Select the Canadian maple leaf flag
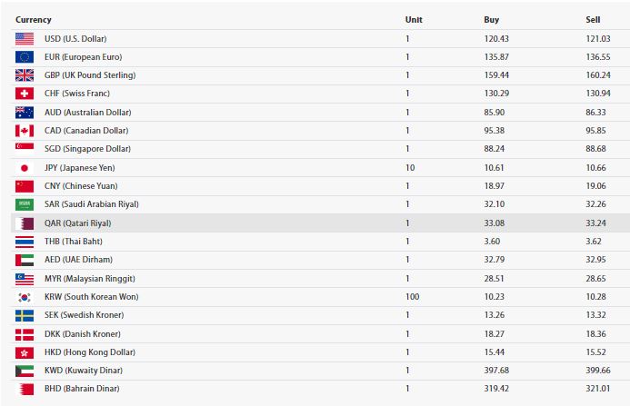The height and width of the screenshot is (406, 630). (25, 131)
